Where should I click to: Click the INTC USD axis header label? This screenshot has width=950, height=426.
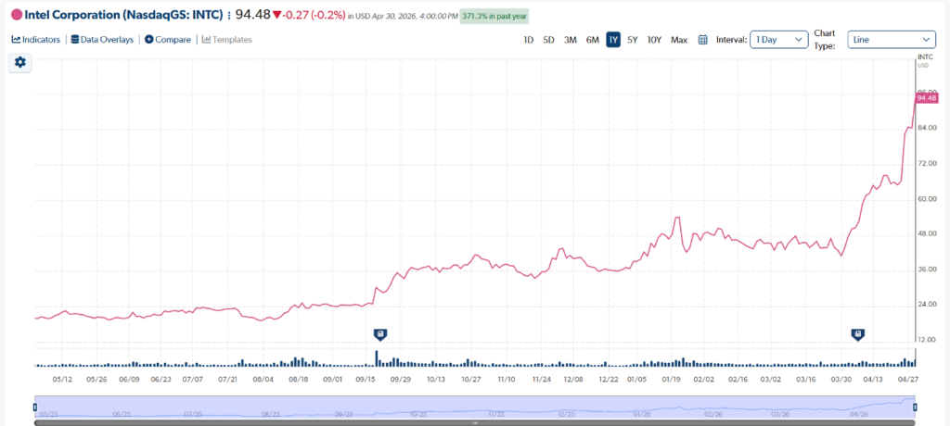(923, 61)
